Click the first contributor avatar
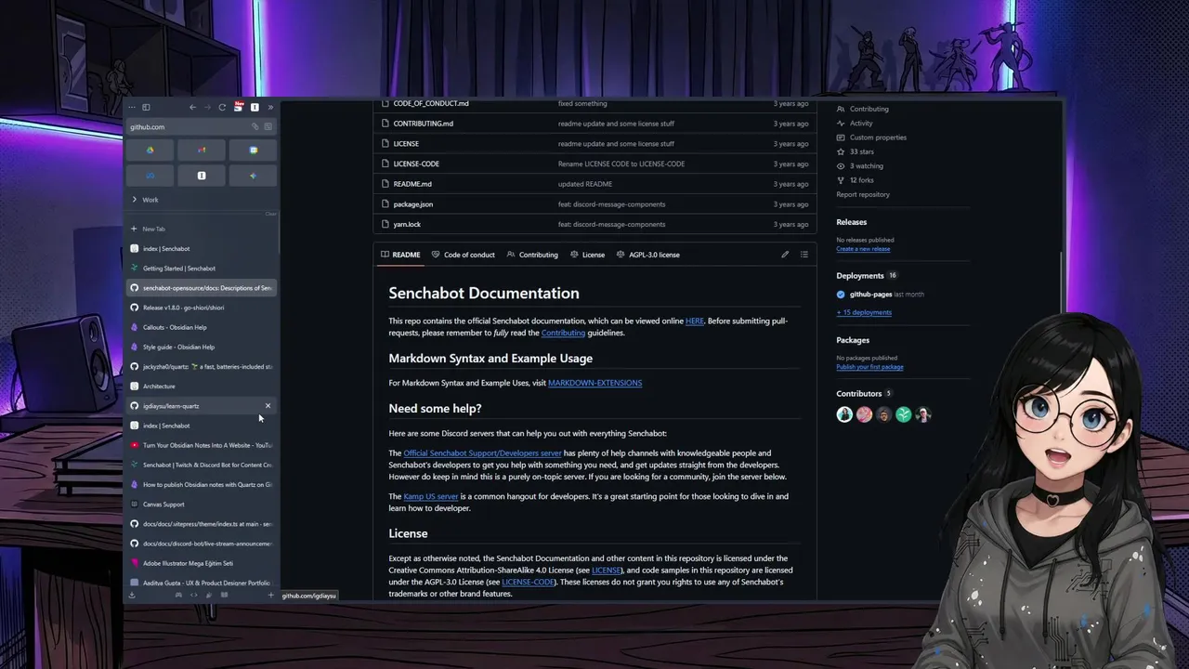1189x669 pixels. pos(844,414)
